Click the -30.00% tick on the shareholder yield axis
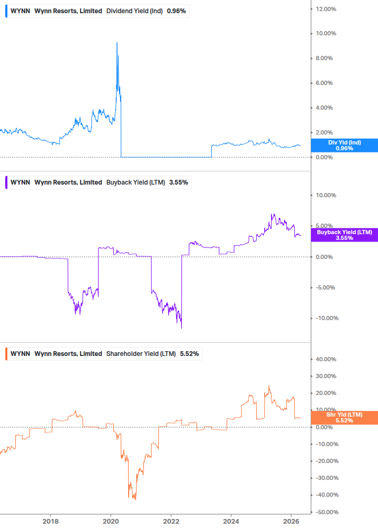 [x=327, y=478]
